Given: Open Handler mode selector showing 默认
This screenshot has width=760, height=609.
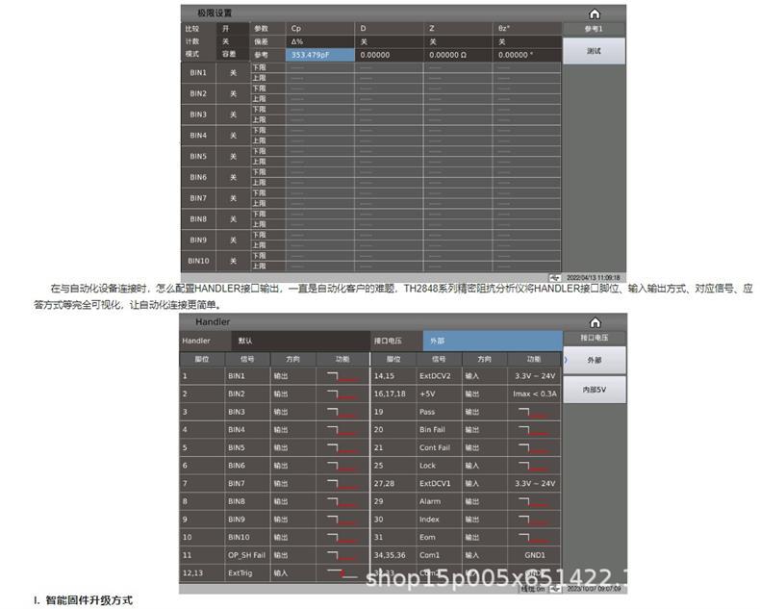Looking at the screenshot, I should 300,341.
